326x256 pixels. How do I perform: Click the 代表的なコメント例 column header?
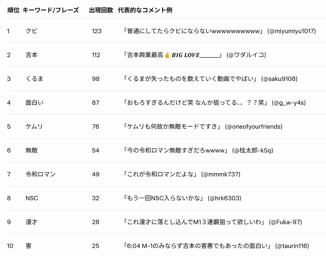pos(145,10)
